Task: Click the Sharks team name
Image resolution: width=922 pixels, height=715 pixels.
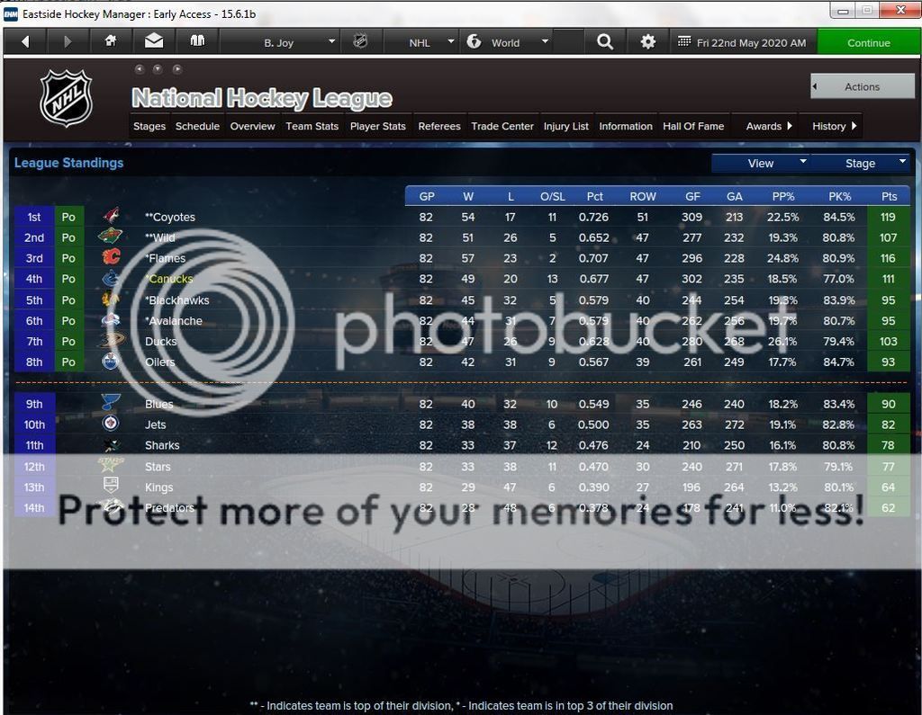Action: (x=162, y=445)
